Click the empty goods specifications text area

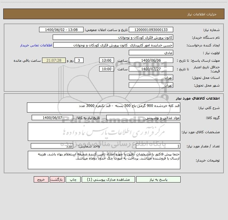(x=104, y=132)
